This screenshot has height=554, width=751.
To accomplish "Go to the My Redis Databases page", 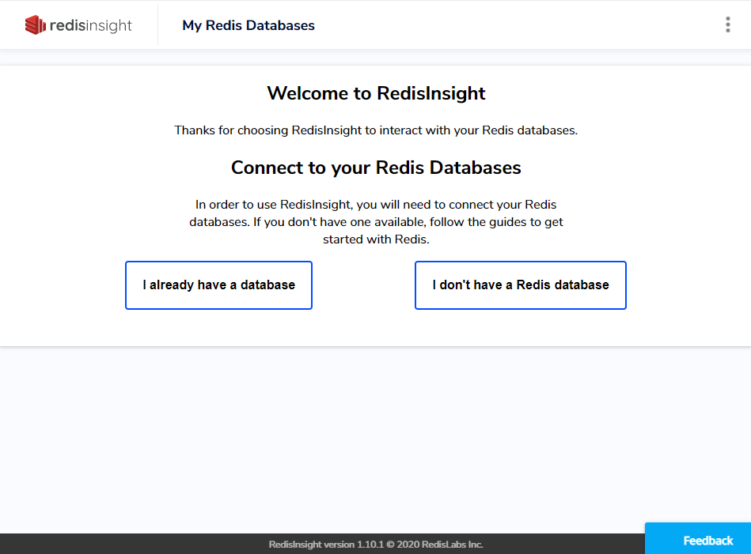I will (x=248, y=25).
